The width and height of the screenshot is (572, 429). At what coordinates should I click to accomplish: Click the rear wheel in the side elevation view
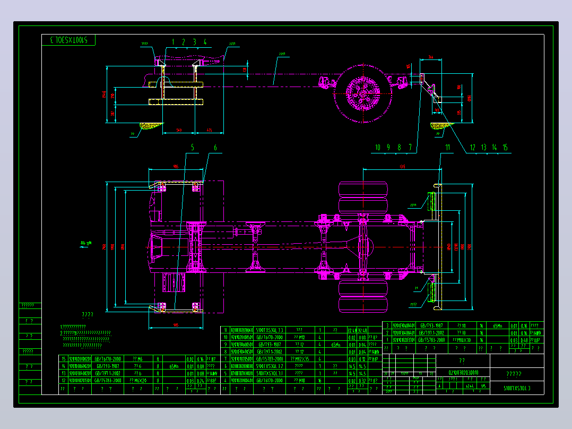[x=363, y=94]
